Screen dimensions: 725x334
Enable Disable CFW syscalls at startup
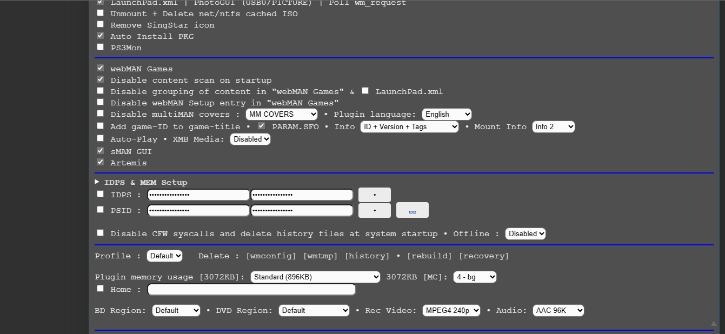[100, 232]
